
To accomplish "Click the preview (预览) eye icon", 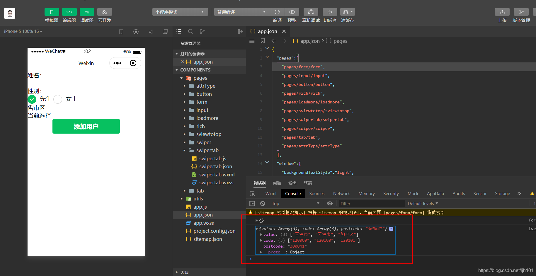I will [292, 12].
